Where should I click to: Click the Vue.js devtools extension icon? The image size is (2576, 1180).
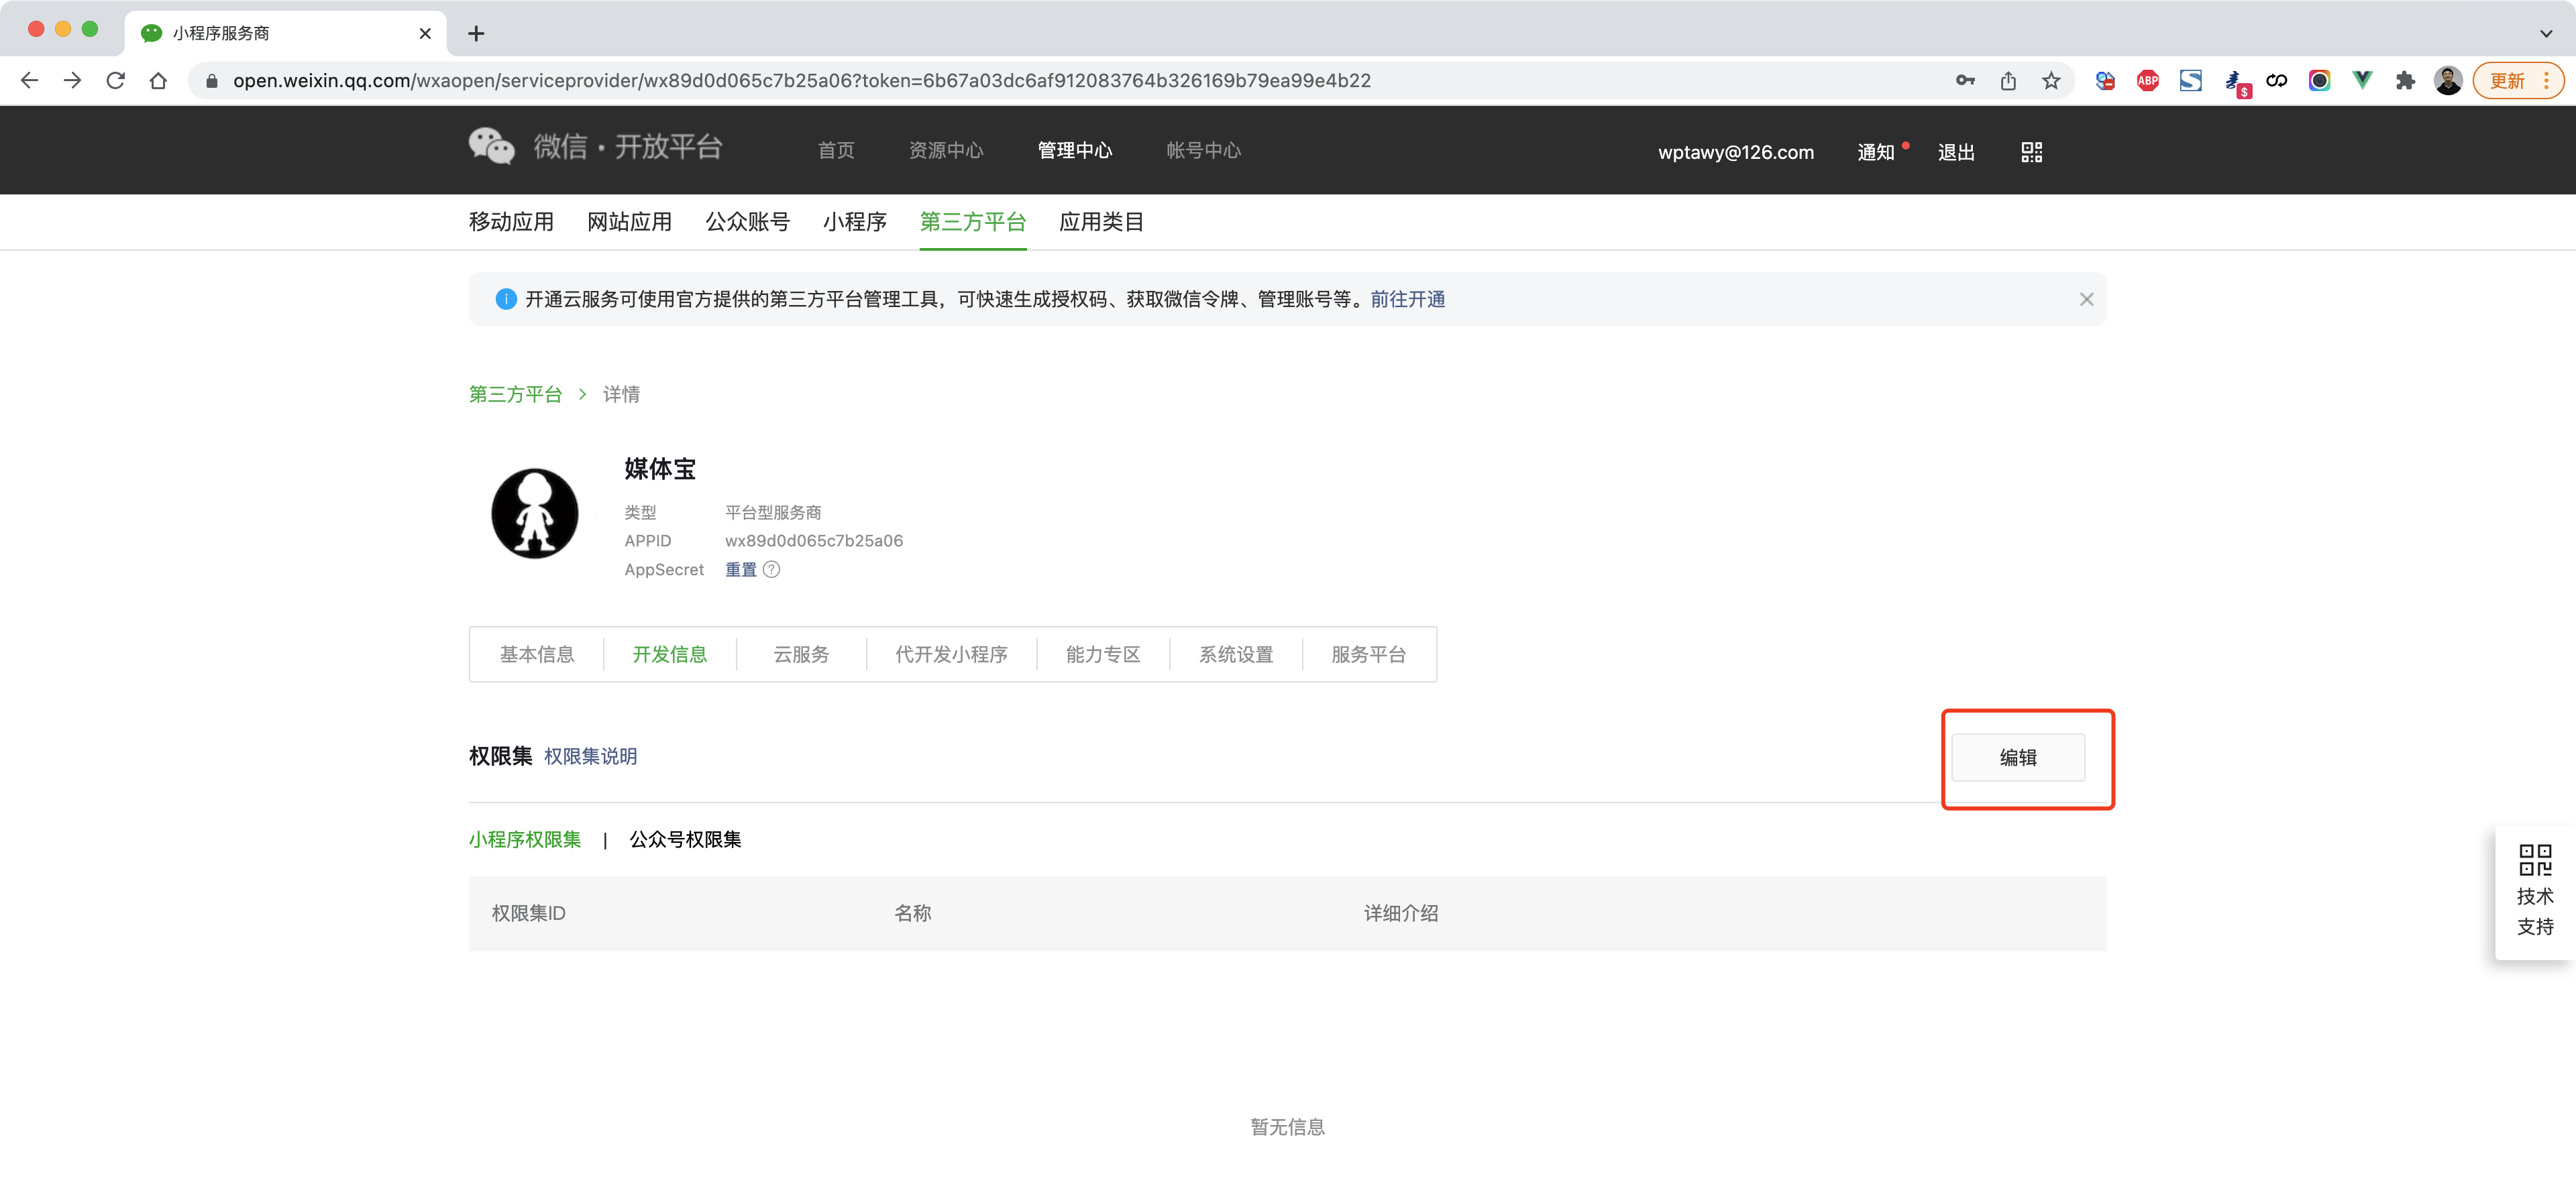pos(2362,81)
